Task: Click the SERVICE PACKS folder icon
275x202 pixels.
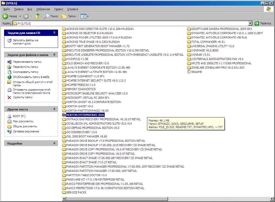Action: click(x=64, y=192)
